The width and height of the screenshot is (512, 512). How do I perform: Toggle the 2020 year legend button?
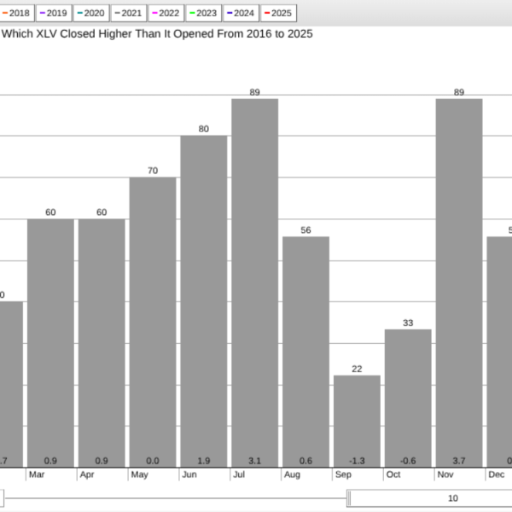91,13
